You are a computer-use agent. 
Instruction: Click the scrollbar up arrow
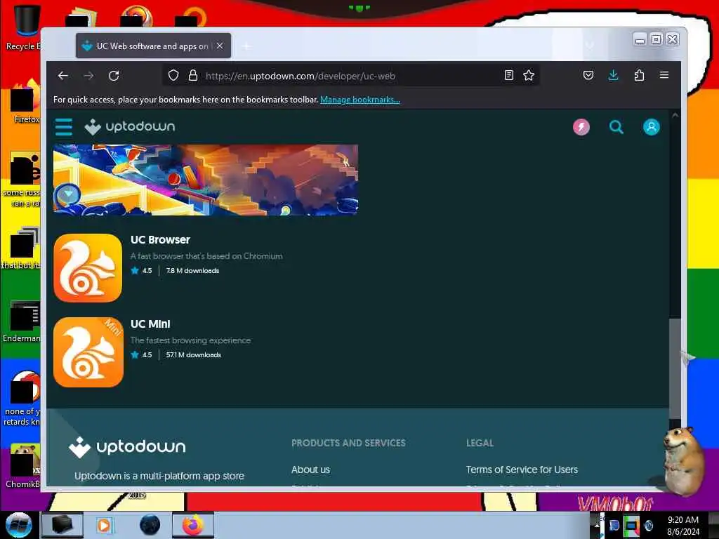click(x=675, y=115)
